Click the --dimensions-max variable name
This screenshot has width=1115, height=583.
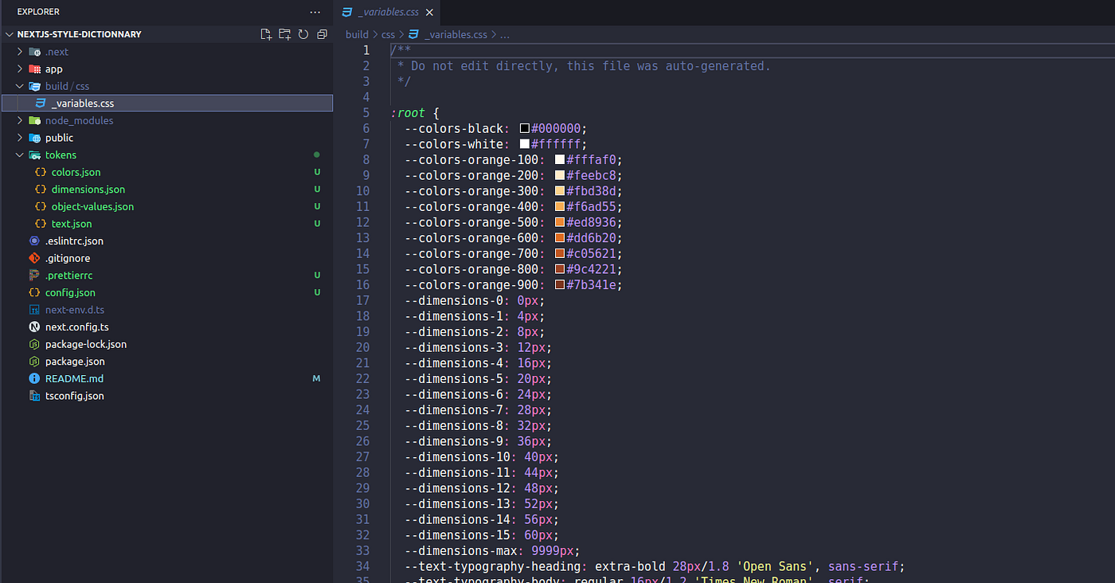pyautogui.click(x=462, y=550)
